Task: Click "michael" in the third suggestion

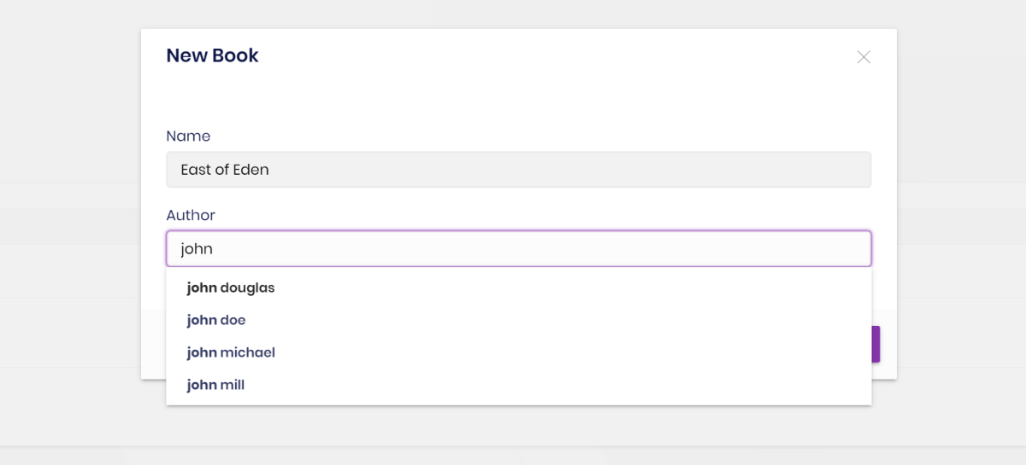Action: 247,353
